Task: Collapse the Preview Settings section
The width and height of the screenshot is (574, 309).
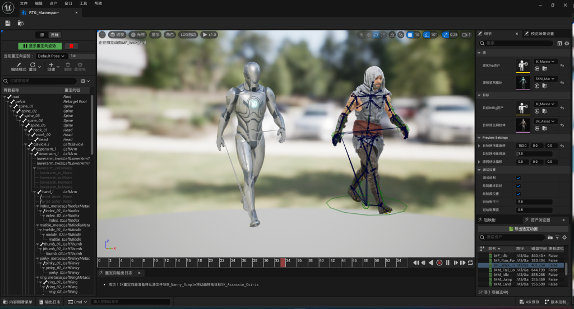Action: pyautogui.click(x=479, y=138)
